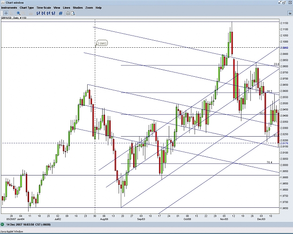Open the Zoom menu

(89, 8)
